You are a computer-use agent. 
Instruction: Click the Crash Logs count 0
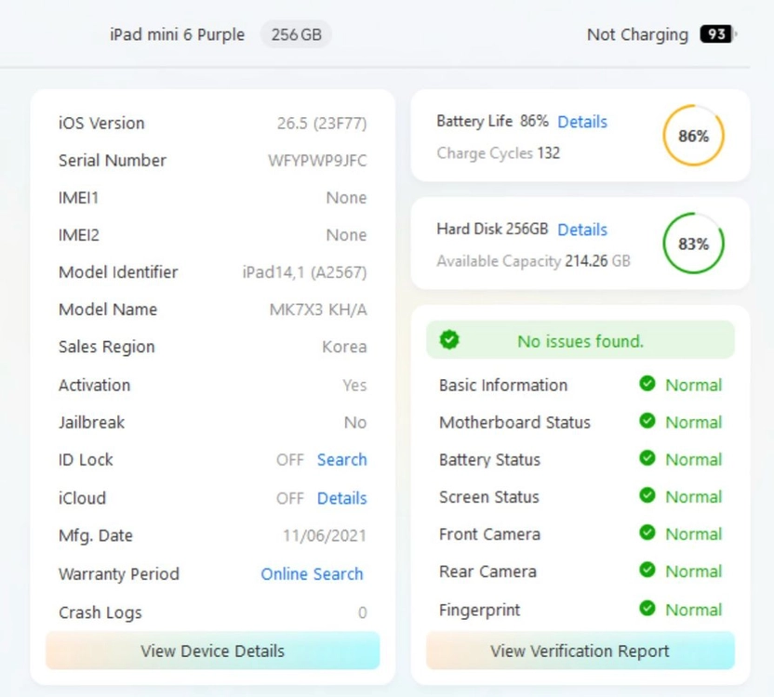point(362,612)
